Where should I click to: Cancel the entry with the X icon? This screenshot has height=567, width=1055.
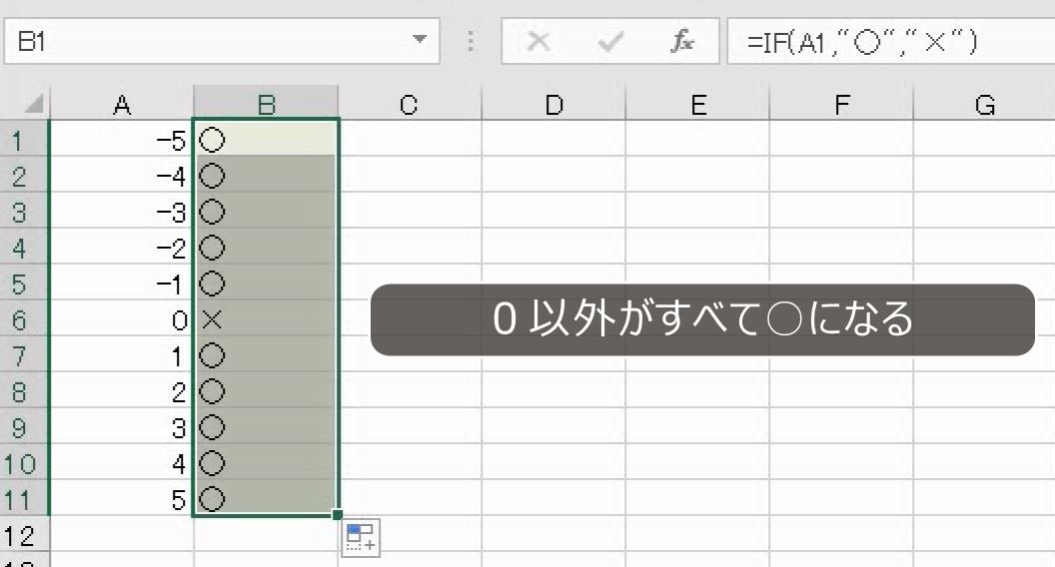tap(538, 42)
